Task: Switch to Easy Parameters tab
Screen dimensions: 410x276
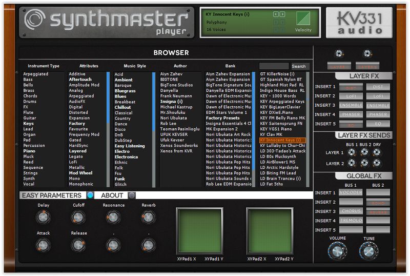Action: coord(52,195)
